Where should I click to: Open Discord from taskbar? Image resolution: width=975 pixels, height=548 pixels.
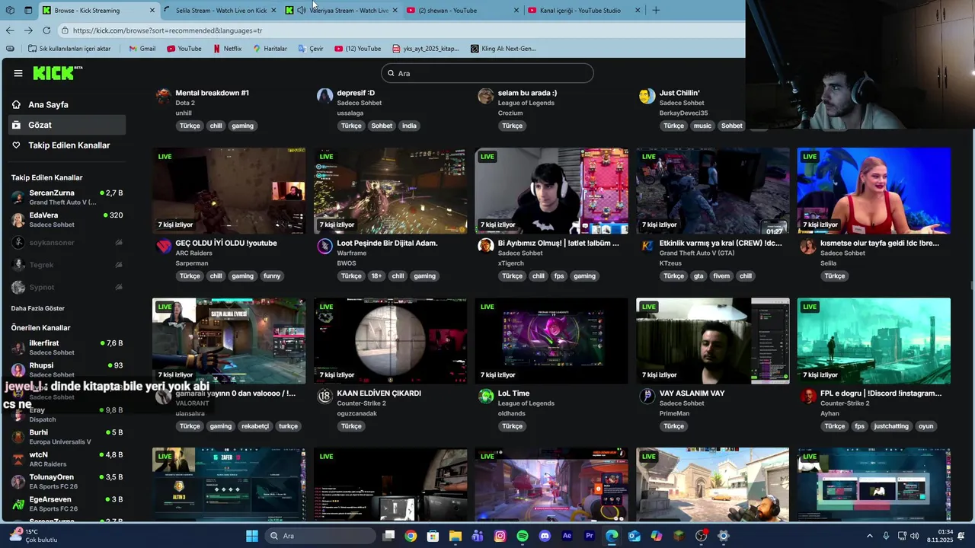(545, 536)
